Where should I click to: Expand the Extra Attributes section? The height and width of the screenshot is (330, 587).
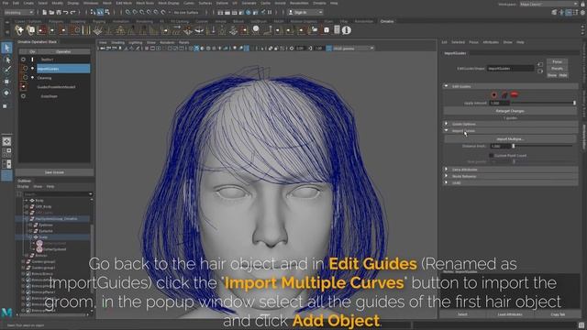(x=510, y=170)
